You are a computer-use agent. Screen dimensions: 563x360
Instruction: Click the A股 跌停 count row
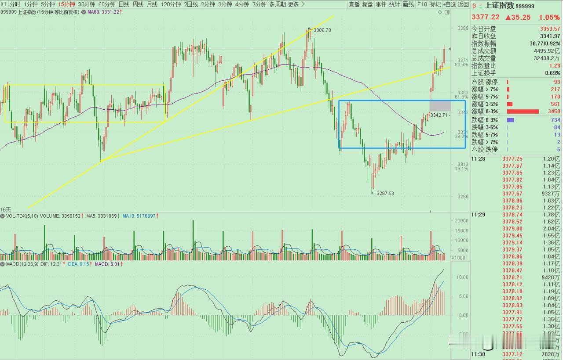(516, 149)
